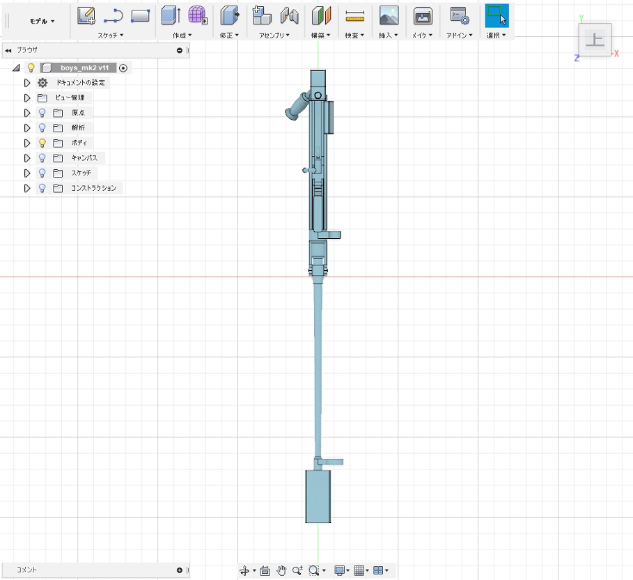
Task: Open the 修正 menu
Action: (x=229, y=35)
